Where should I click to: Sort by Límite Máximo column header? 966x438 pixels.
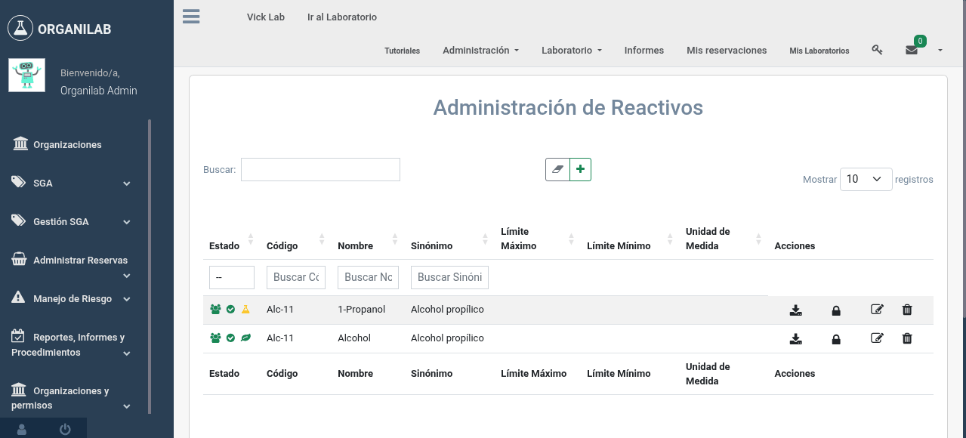[x=538, y=239]
